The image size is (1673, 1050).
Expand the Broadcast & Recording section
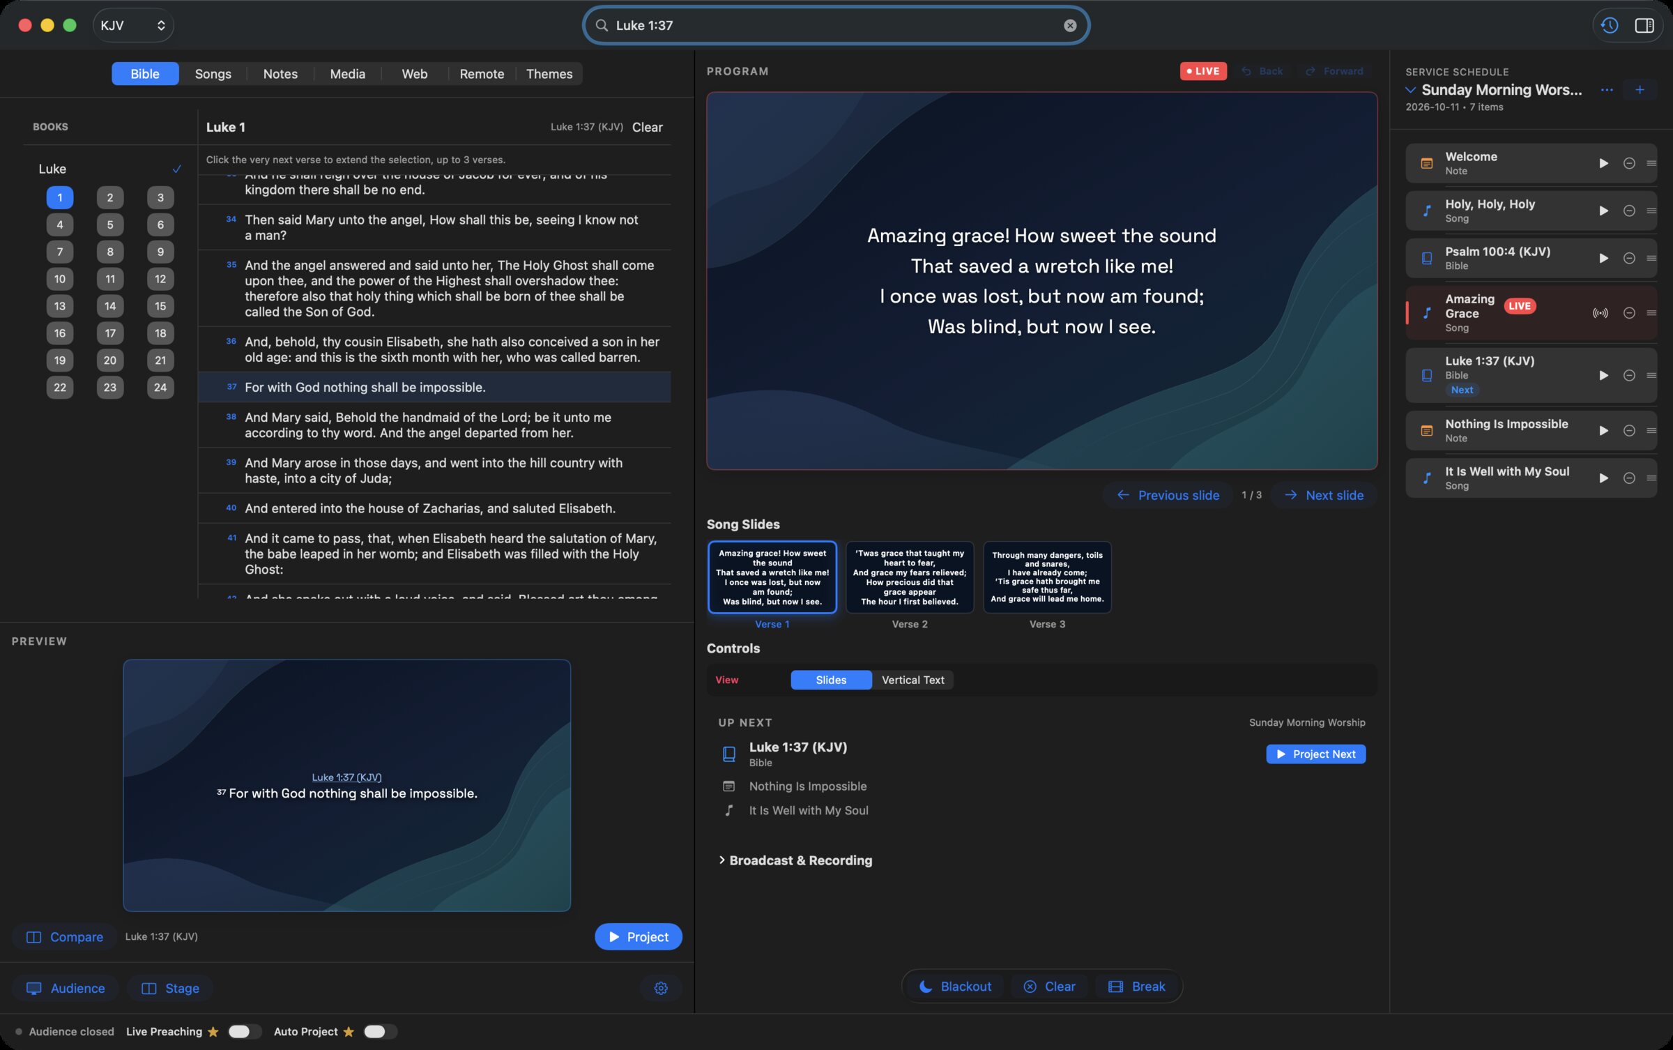[795, 860]
